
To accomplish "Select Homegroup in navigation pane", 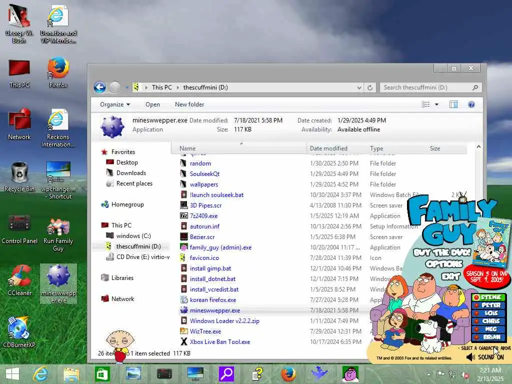I will [127, 204].
